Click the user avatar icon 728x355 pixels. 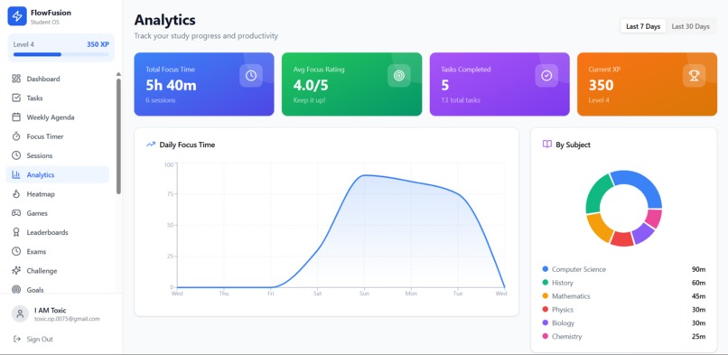(20, 313)
